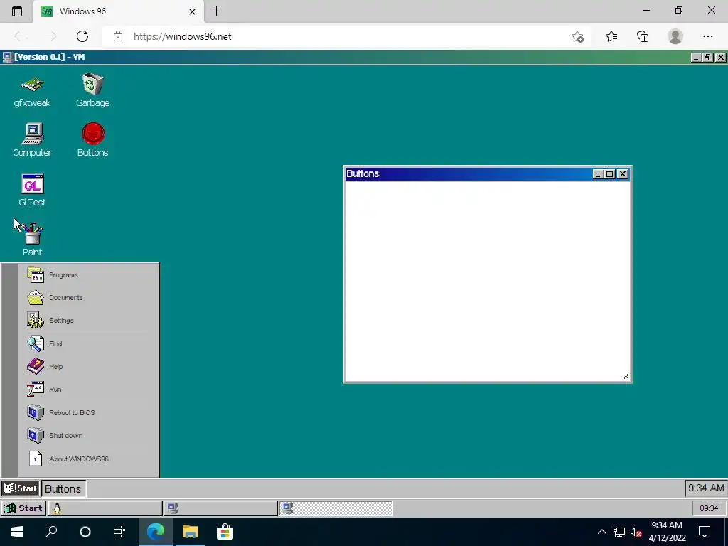This screenshot has width=728, height=546.
Task: Open Task View on the taskbar
Action: coord(119,532)
